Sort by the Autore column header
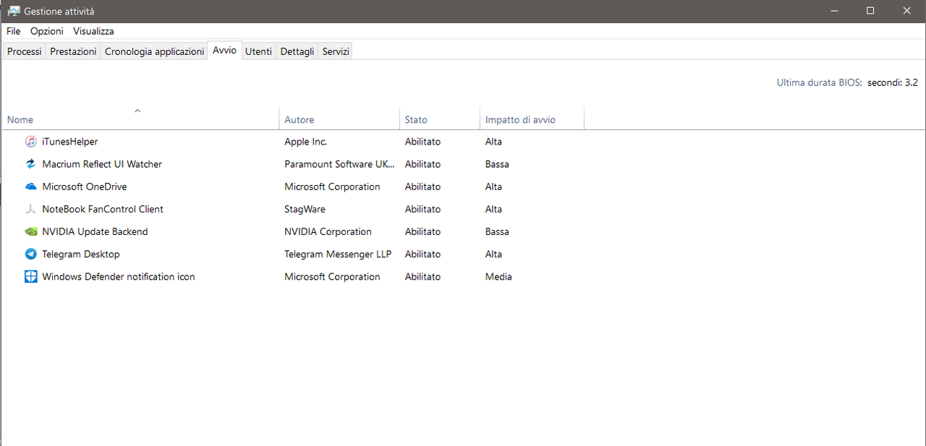926x446 pixels. (x=339, y=119)
